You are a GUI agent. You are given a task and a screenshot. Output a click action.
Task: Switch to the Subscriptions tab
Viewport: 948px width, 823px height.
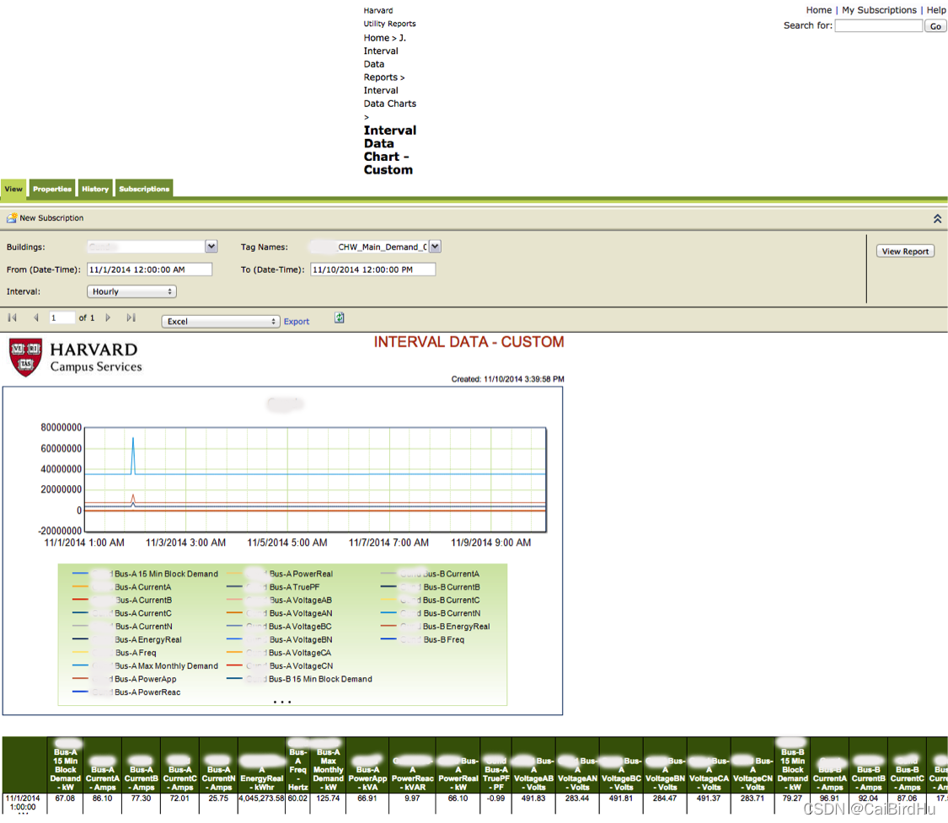[144, 190]
